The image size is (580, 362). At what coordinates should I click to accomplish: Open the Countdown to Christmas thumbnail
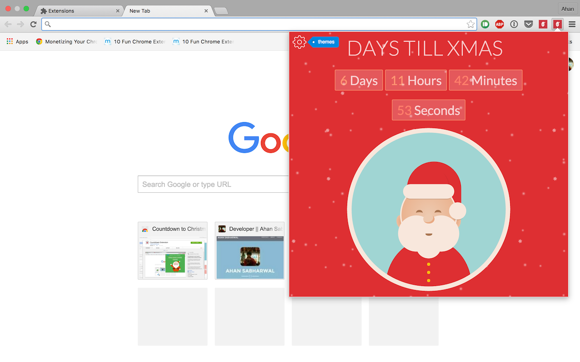(x=173, y=251)
